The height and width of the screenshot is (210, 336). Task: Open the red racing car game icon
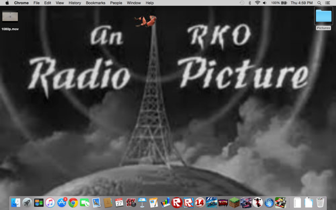click(246, 202)
